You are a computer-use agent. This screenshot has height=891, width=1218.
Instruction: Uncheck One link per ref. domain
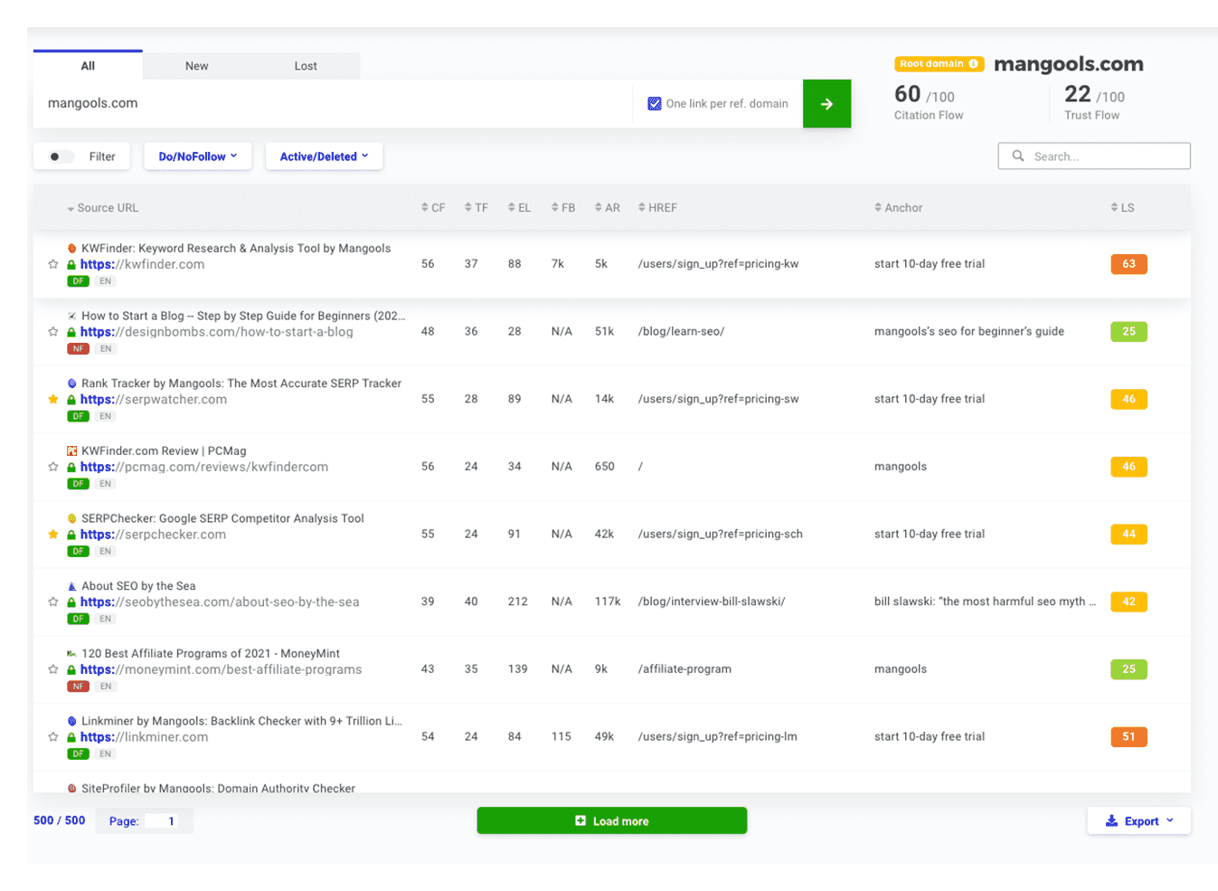tap(655, 104)
